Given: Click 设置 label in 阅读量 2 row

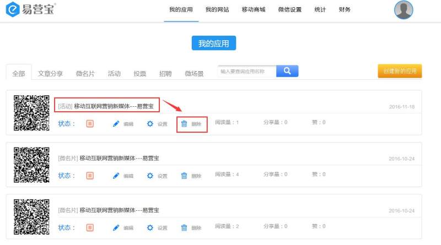Looking at the screenshot, I should (x=162, y=228).
